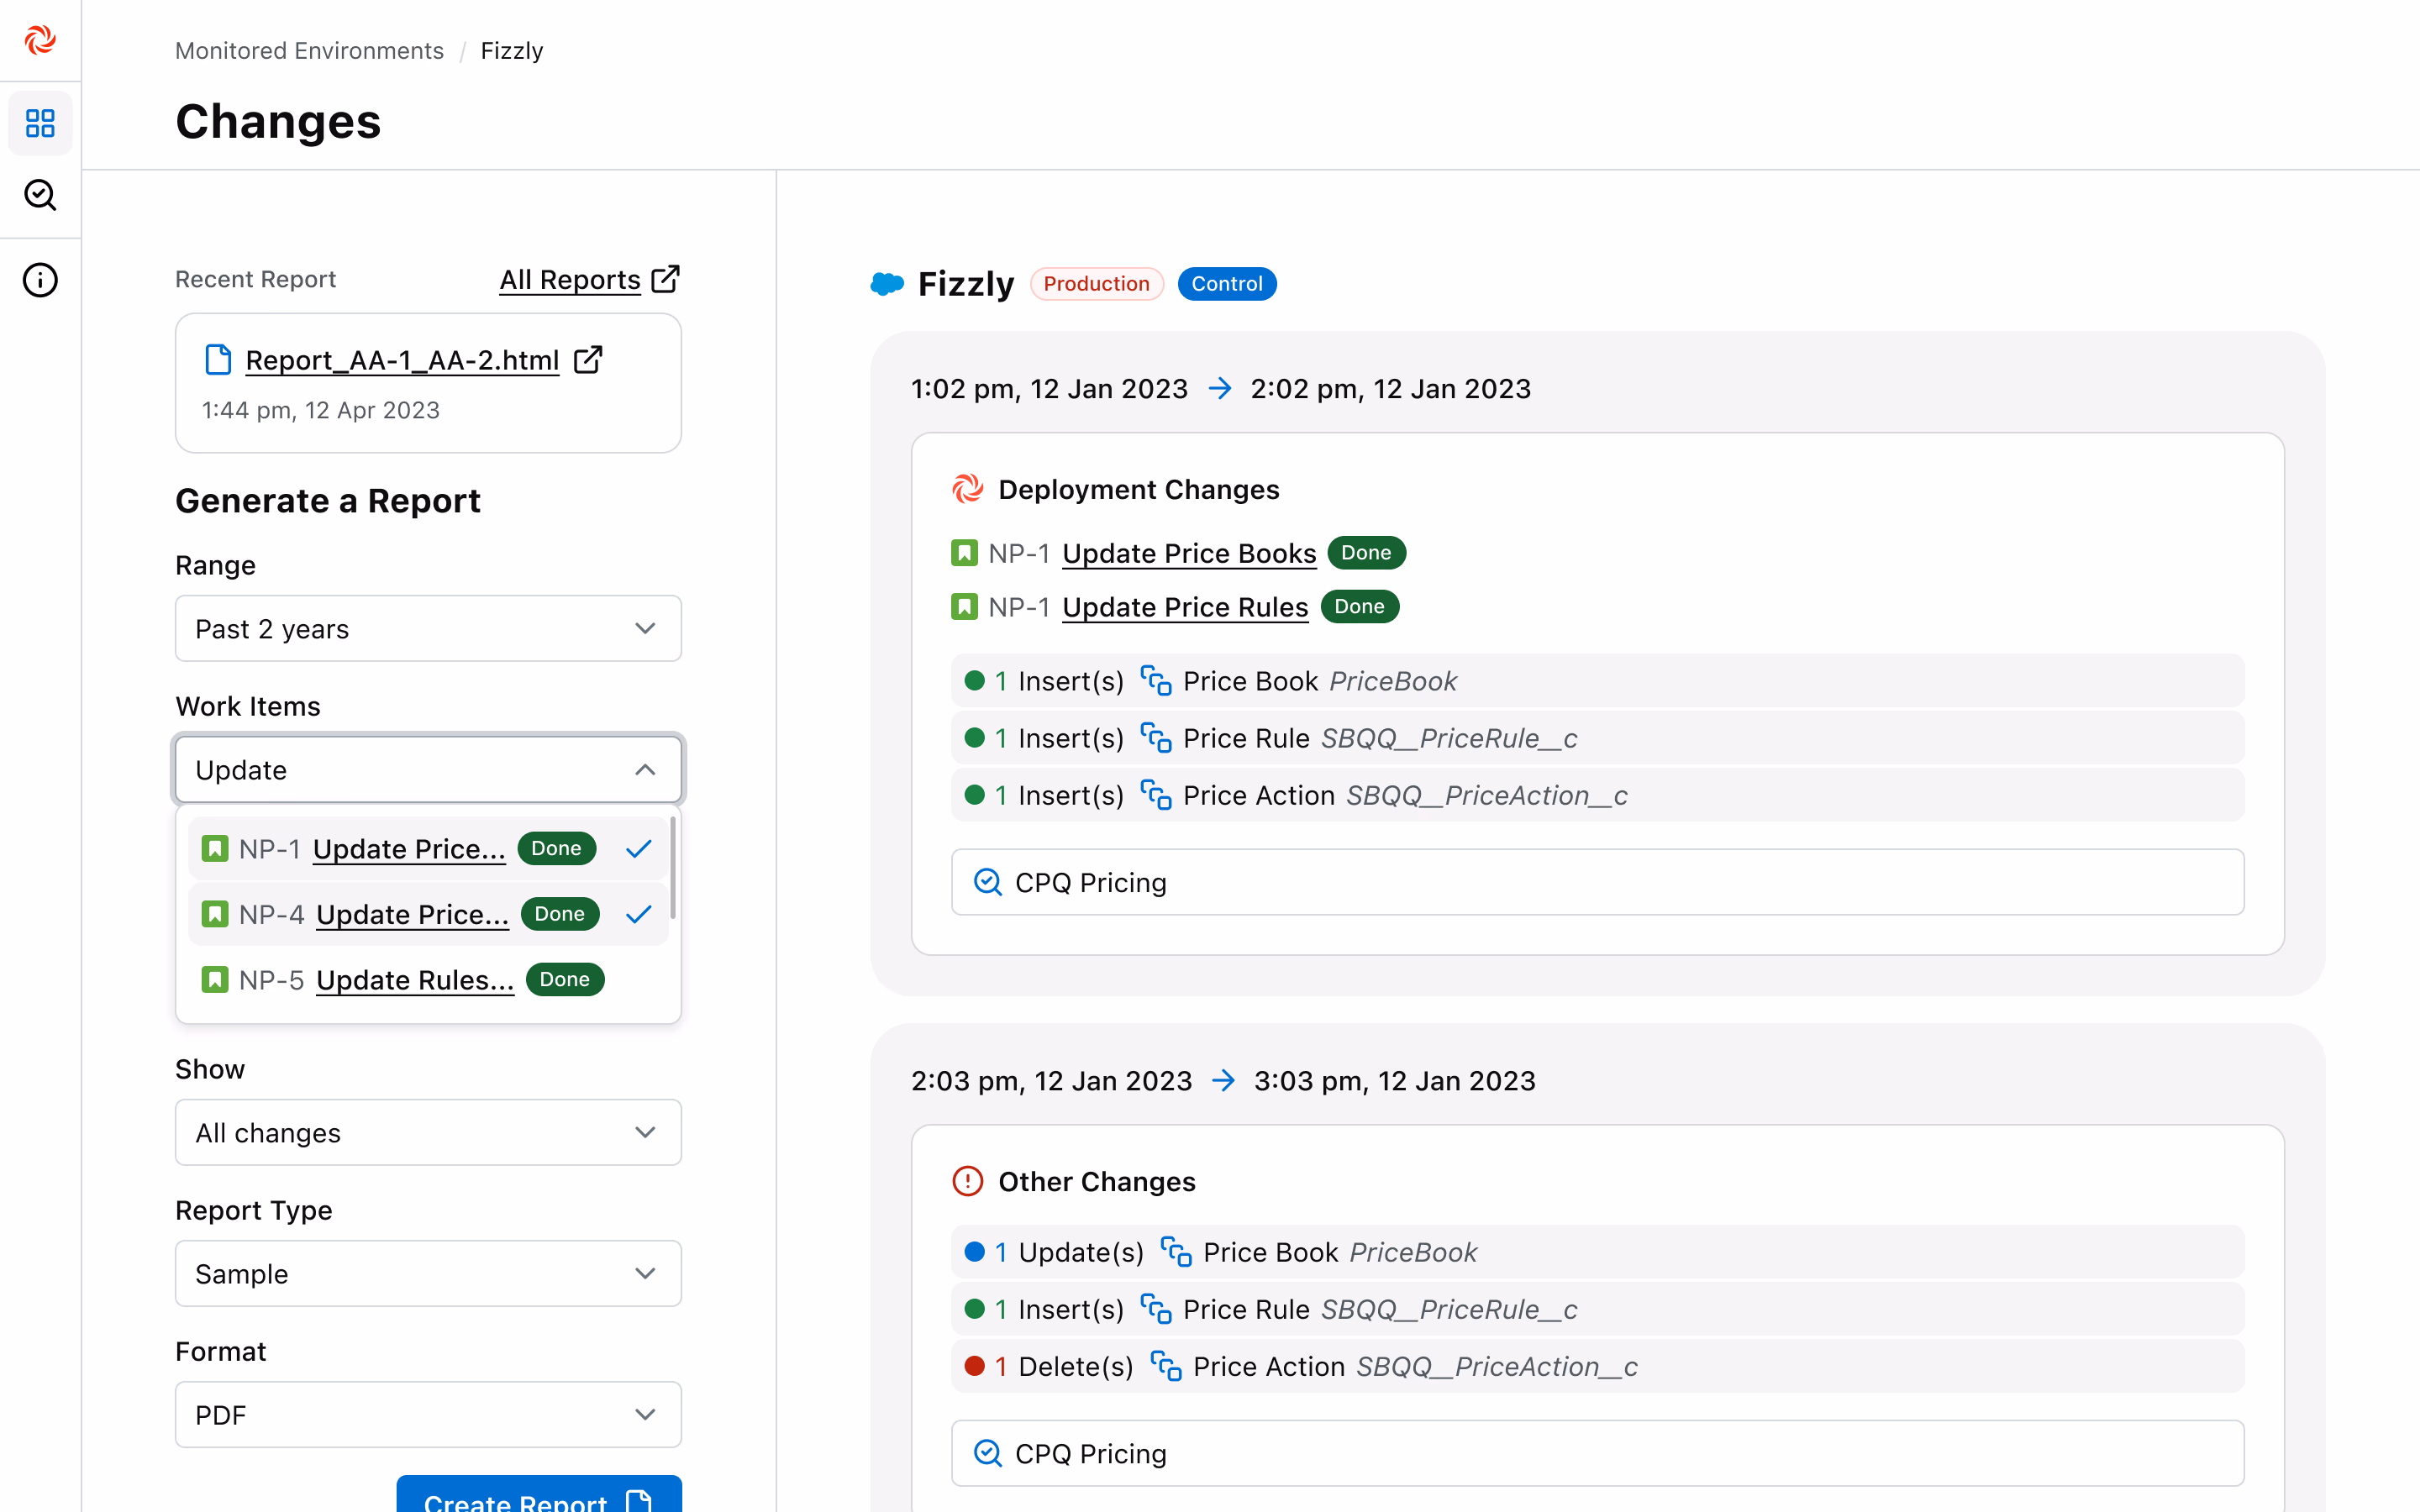This screenshot has width=2420, height=1512.
Task: Open the Report Type dropdown showing Sample
Action: [x=428, y=1274]
